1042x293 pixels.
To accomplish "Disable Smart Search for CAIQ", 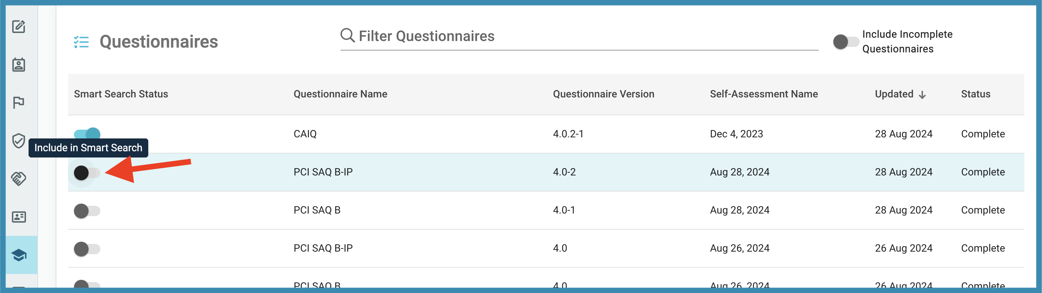I will click(x=87, y=134).
